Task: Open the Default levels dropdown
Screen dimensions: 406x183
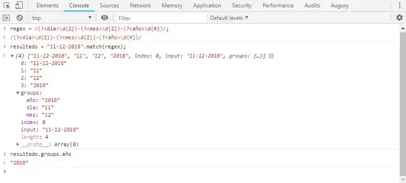Action: (229, 18)
